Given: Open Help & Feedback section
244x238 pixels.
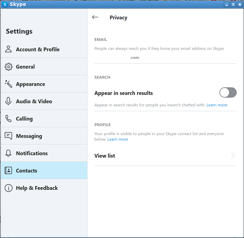Looking at the screenshot, I should tap(44, 188).
